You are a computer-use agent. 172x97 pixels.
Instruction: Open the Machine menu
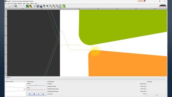tap(20, 4)
